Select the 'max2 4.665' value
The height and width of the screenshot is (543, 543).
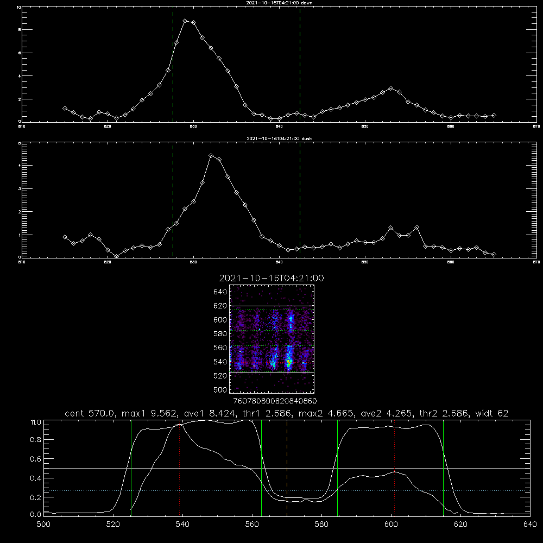click(x=326, y=413)
